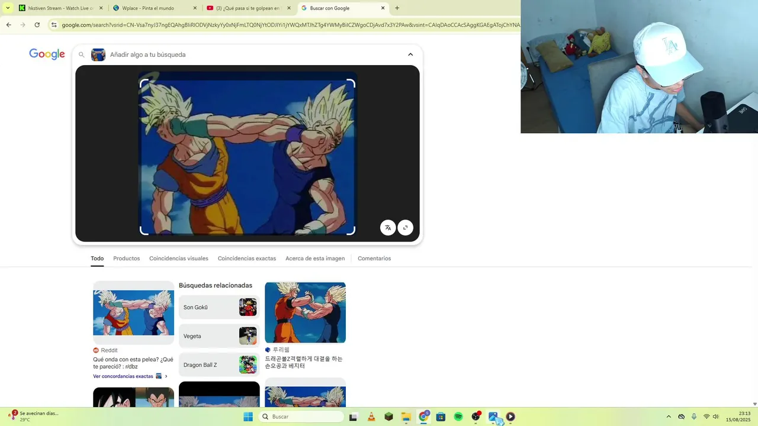Open Microsoft Store from the taskbar
The image size is (758, 426).
(x=441, y=417)
